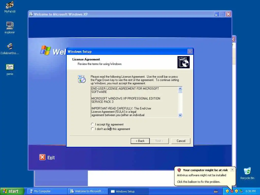Switch to 'Welcome to Microsoft...' taskbar button

88,191
